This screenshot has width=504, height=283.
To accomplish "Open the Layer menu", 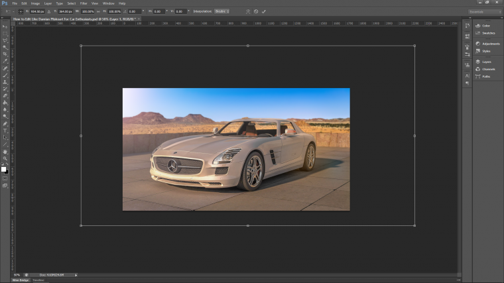I will [48, 3].
